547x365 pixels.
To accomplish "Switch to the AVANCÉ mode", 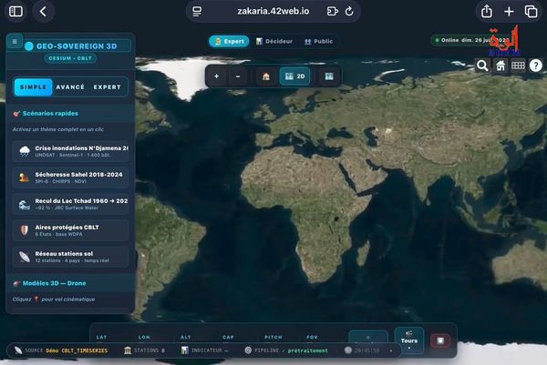I will coord(70,87).
